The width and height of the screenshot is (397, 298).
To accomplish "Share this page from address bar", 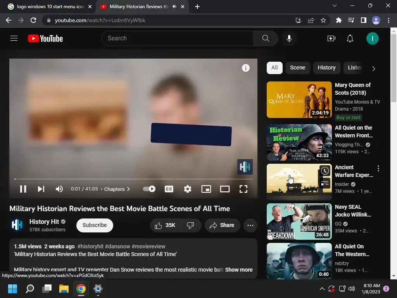I will tap(311, 20).
